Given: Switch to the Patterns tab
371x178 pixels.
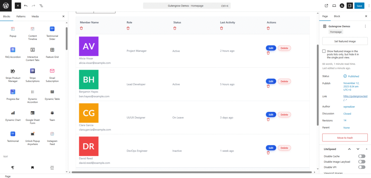Looking at the screenshot, I should 21,17.
